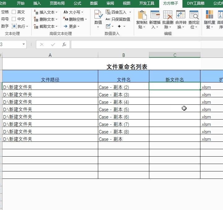Switch to the 插入 ribbon tab

point(37,3)
